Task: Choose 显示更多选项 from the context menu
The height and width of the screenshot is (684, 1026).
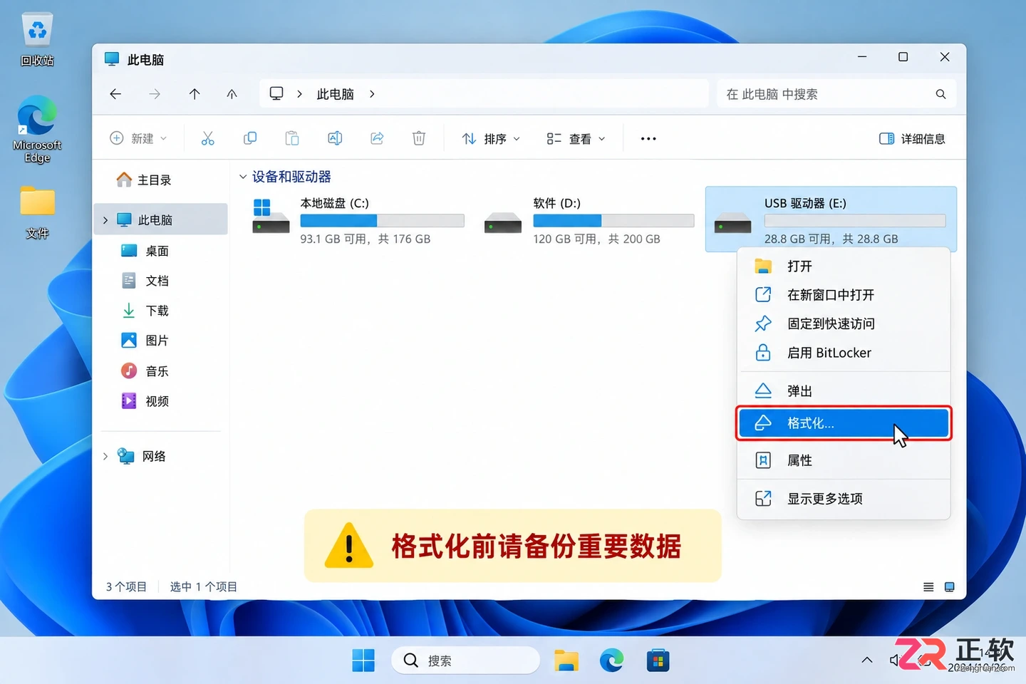Action: (844, 499)
